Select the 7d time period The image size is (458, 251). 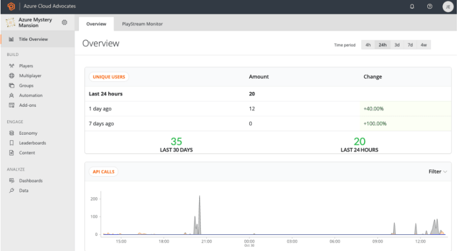point(410,45)
